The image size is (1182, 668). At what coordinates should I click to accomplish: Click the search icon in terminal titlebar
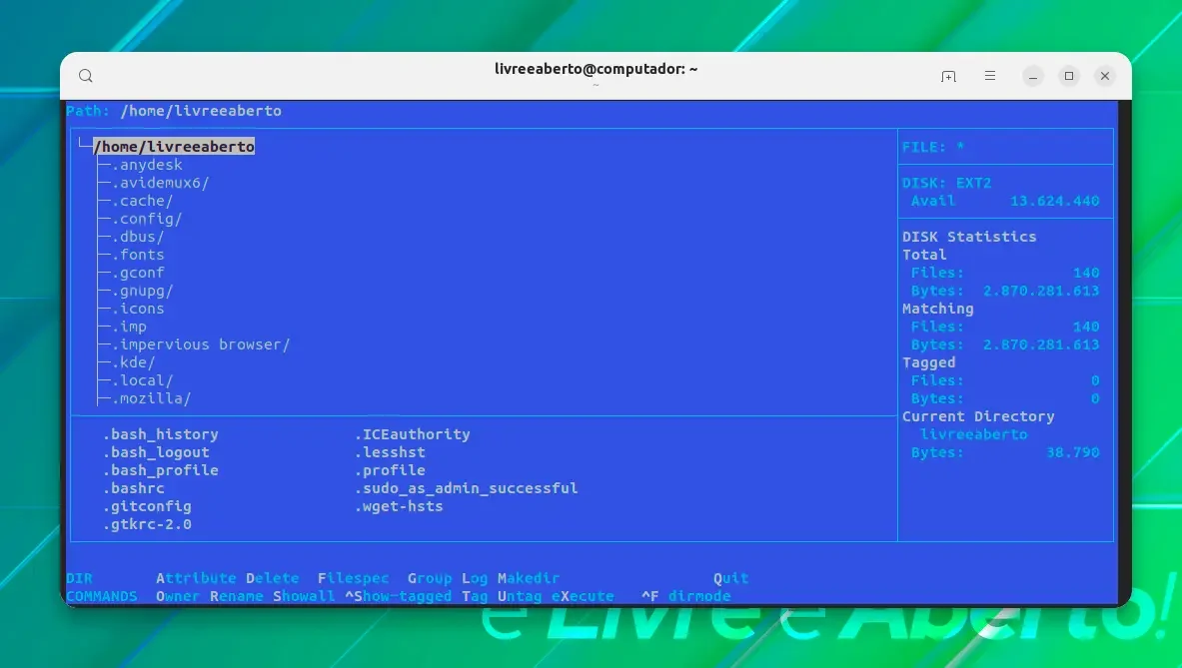point(86,75)
